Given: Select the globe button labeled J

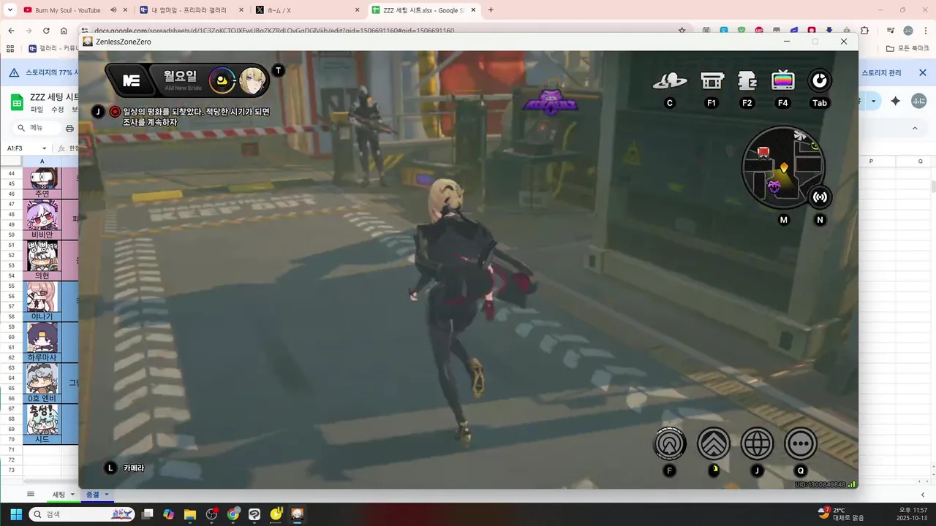Looking at the screenshot, I should coord(757,443).
